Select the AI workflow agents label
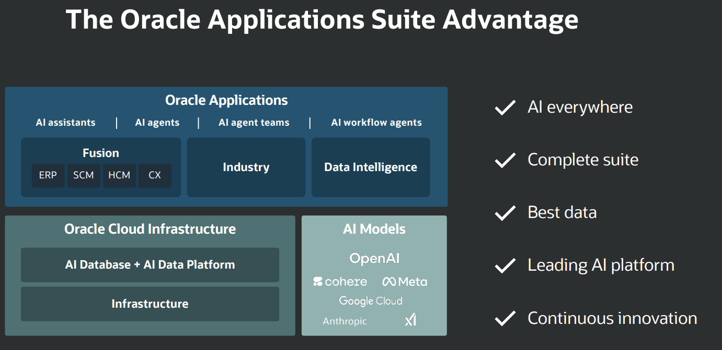The image size is (722, 350). [376, 123]
